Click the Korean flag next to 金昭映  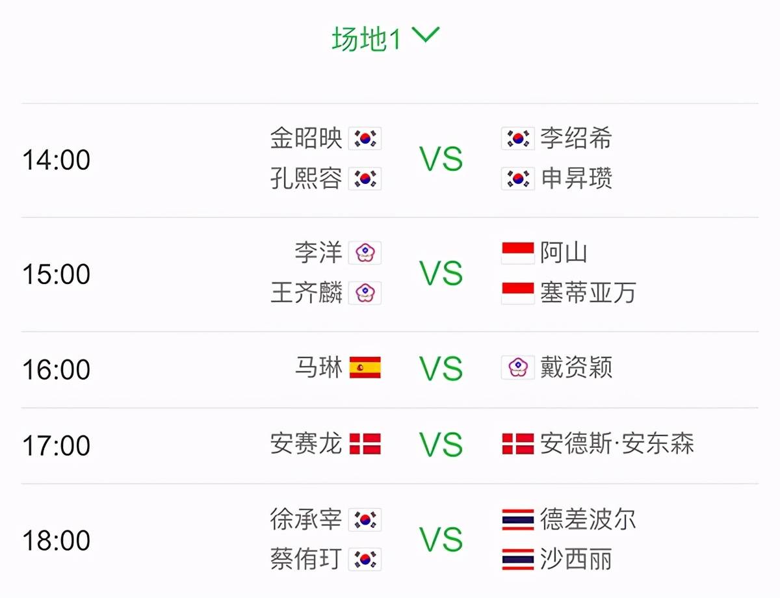coord(365,138)
